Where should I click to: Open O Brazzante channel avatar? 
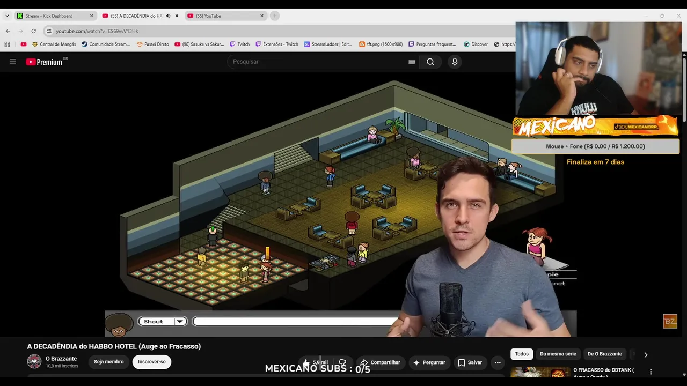[34, 361]
